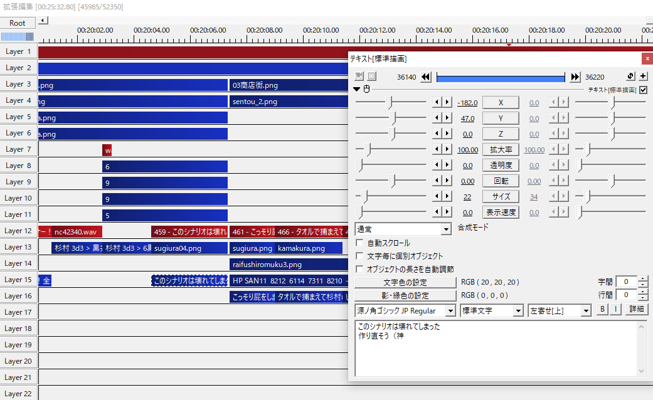Toggle Layer 7 visibility button
The image size is (653, 400).
click(18, 149)
